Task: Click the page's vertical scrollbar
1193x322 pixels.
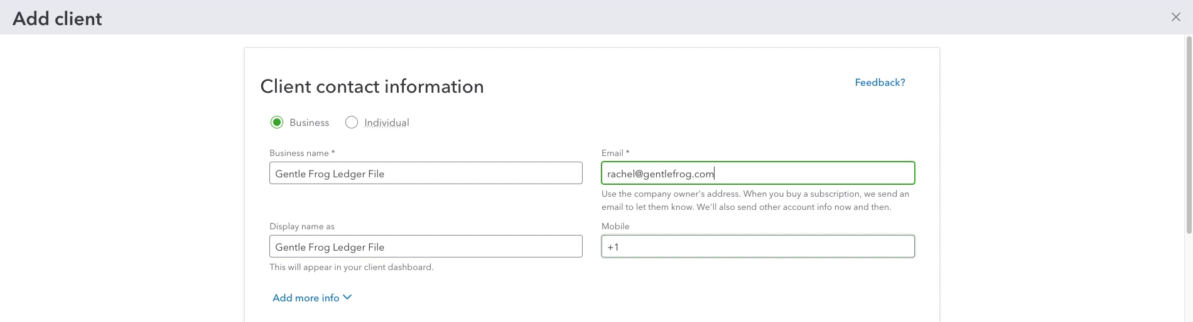Action: click(1189, 135)
